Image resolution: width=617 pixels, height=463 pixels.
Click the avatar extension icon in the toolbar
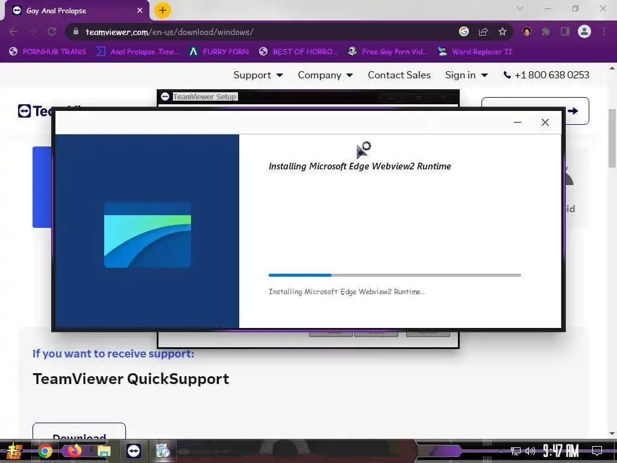(527, 31)
